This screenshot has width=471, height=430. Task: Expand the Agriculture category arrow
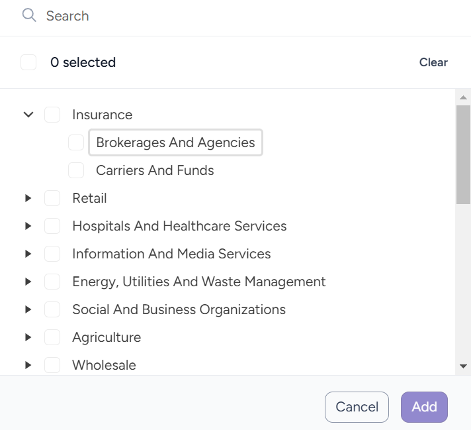28,337
